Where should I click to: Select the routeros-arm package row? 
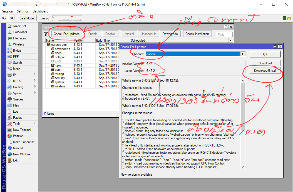(81, 45)
